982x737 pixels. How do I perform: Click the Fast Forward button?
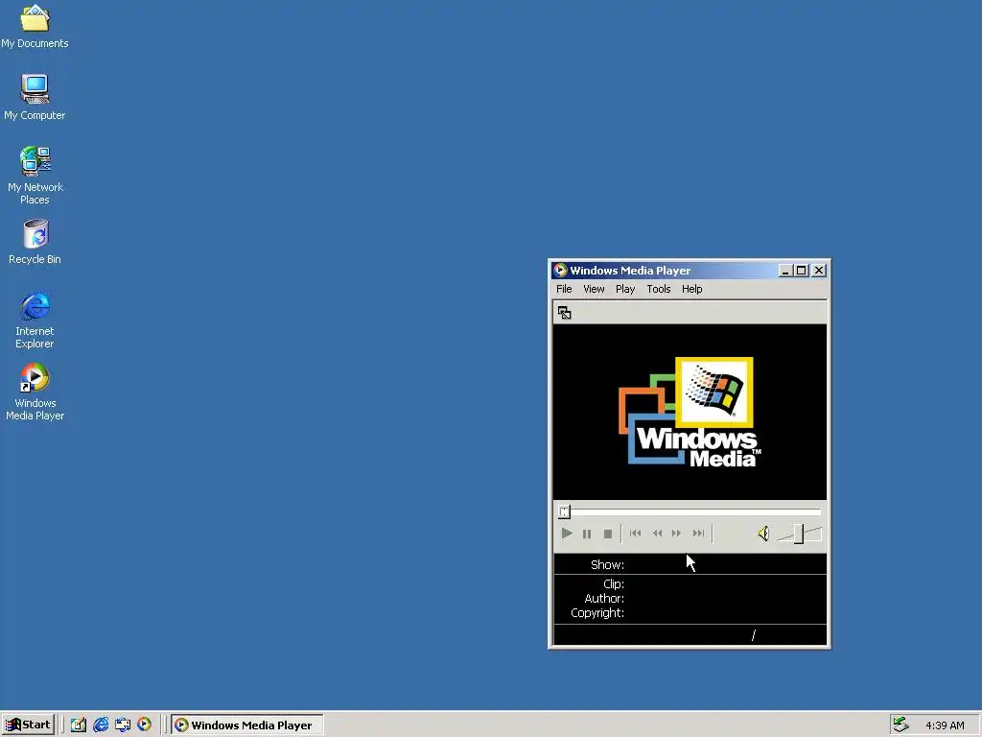(x=676, y=534)
